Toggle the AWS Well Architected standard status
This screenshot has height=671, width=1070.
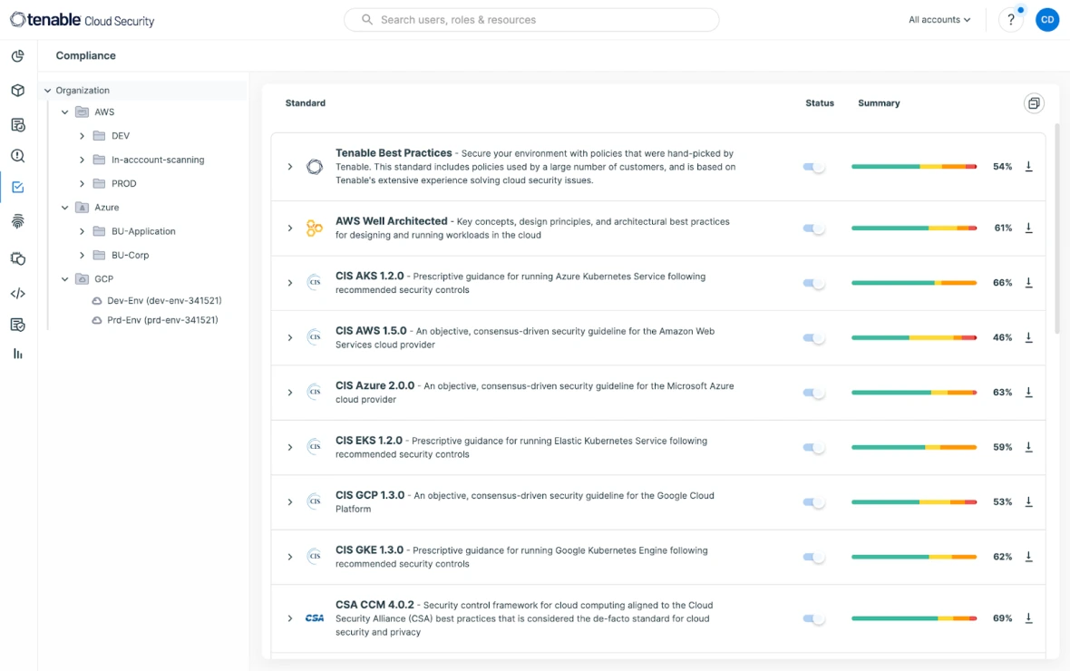click(814, 229)
